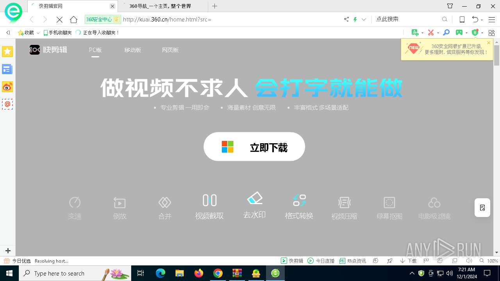
Task: Add a sidebar app with plus
Action: coord(7,251)
